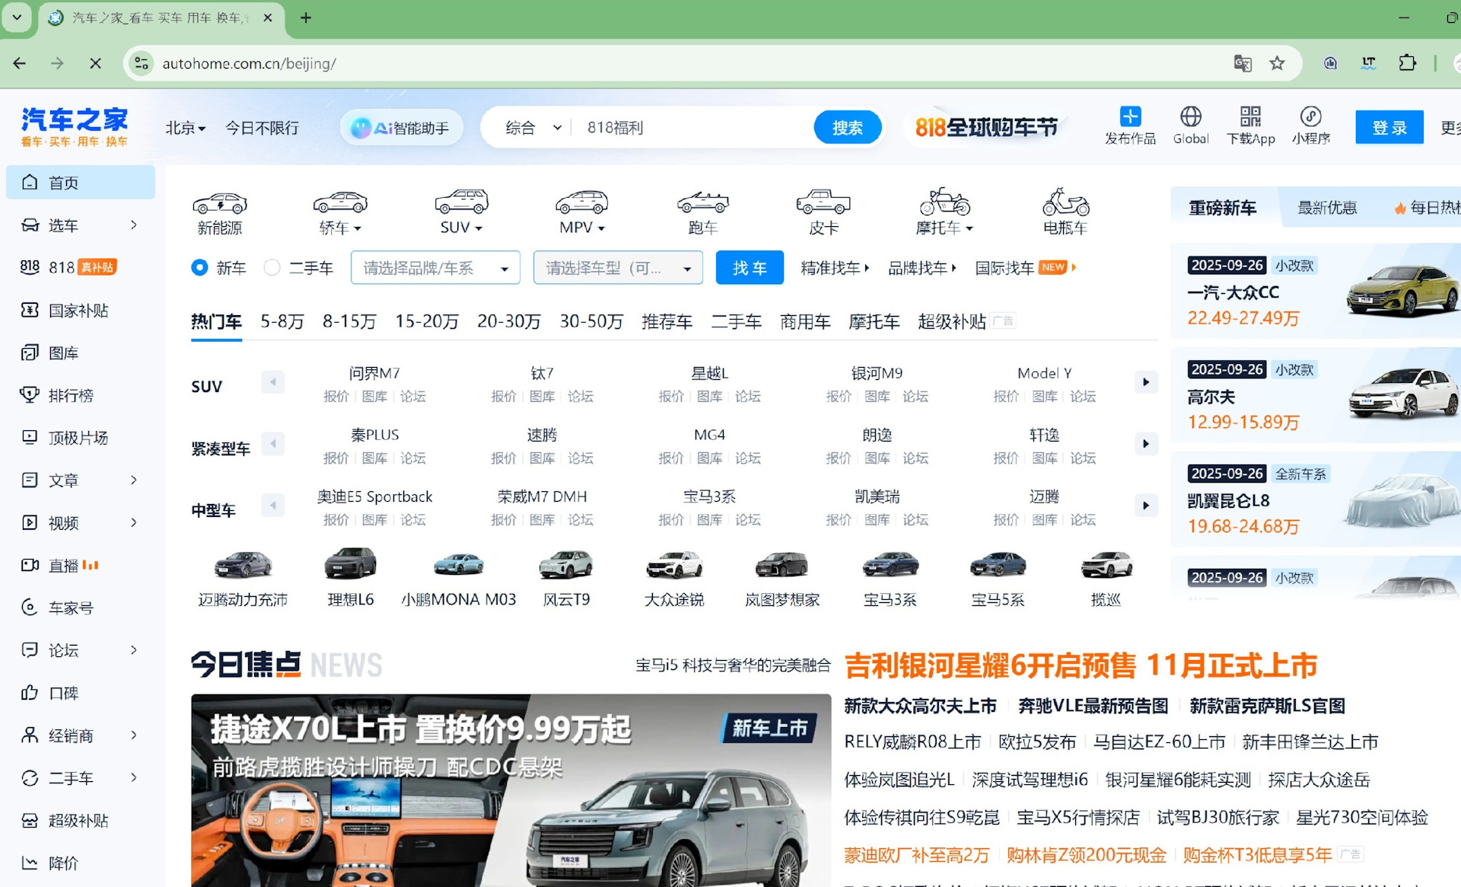Show next SUV models with right arrow
The image size is (1461, 887).
click(x=1145, y=381)
